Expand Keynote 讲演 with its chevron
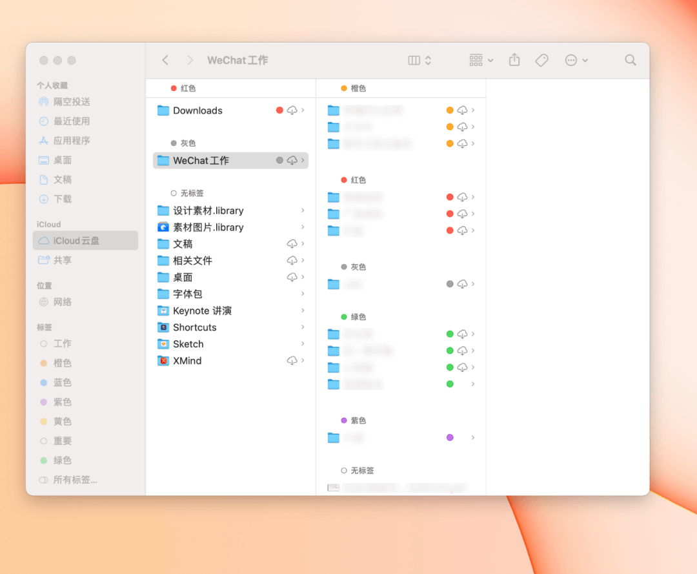This screenshot has height=574, width=697. pos(303,311)
